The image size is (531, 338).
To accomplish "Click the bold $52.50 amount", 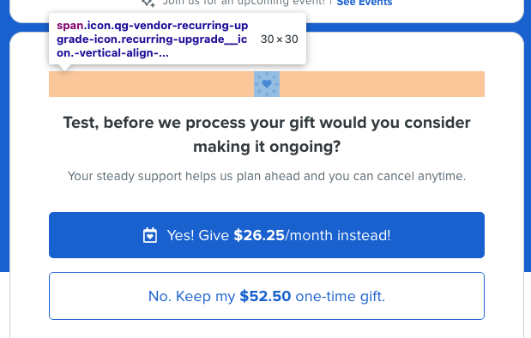I will pyautogui.click(x=265, y=296).
